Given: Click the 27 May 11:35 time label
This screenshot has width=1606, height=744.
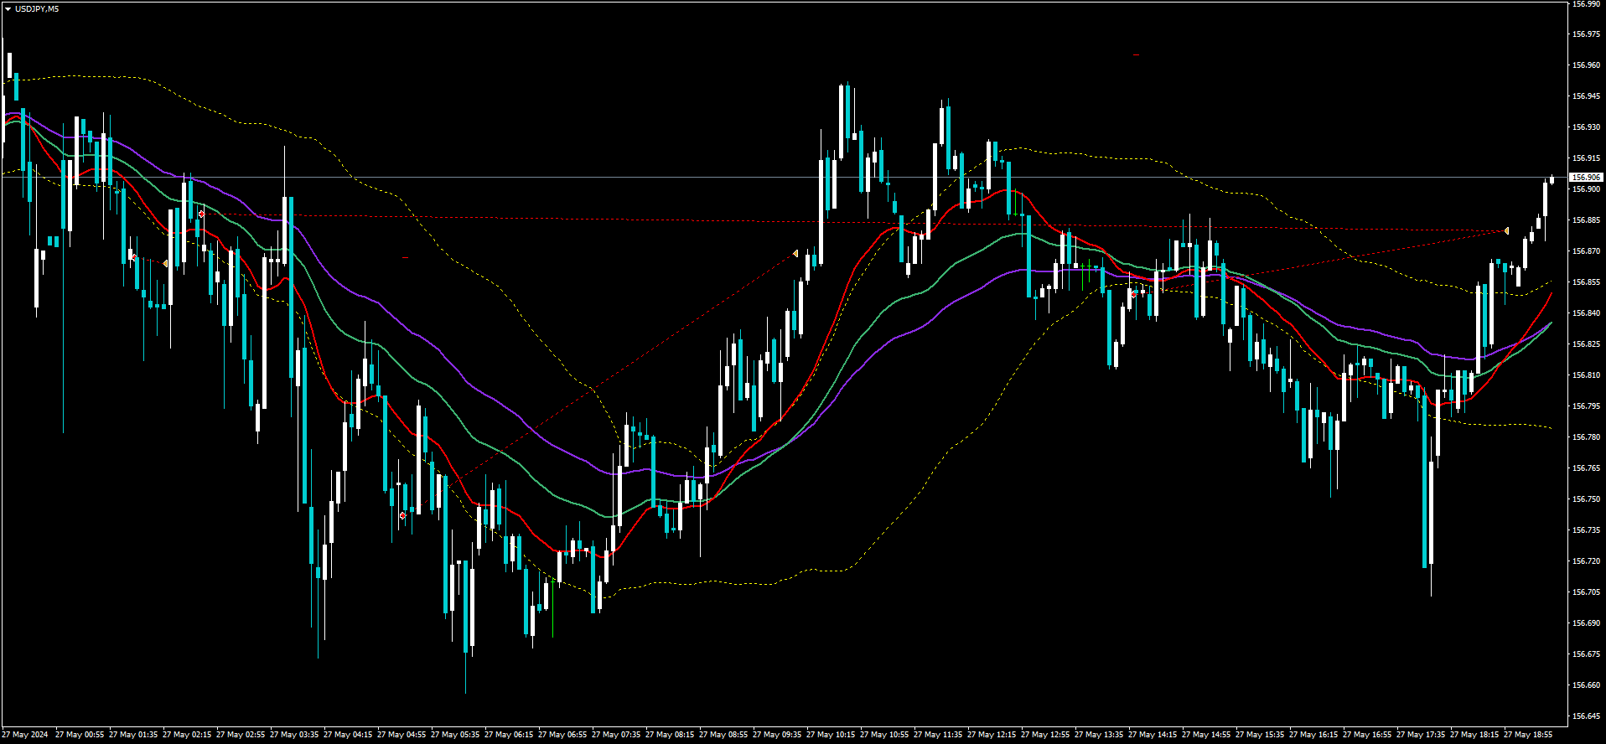Looking at the screenshot, I should tap(938, 735).
